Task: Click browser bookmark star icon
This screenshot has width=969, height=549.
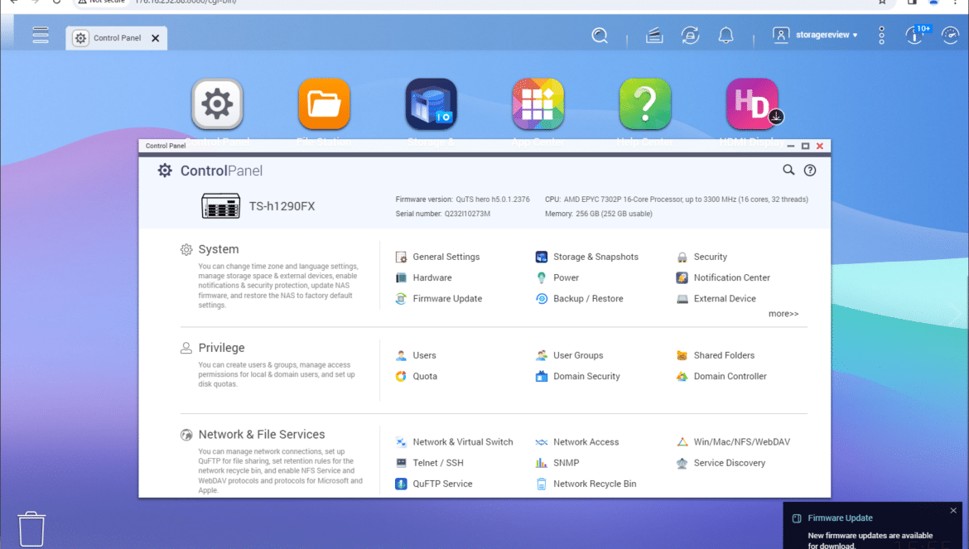Action: [x=882, y=2]
